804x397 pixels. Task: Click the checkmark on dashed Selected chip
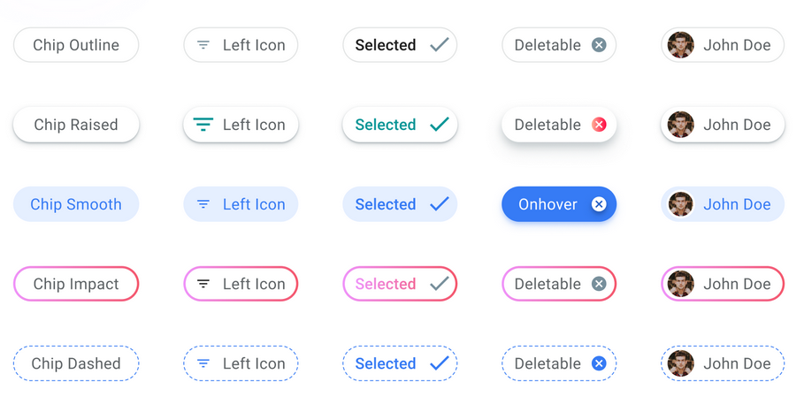tap(440, 363)
